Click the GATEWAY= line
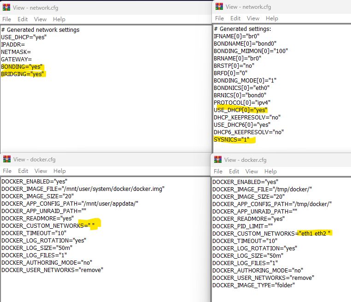Viewport: 351px width, 302px height. click(x=16, y=59)
